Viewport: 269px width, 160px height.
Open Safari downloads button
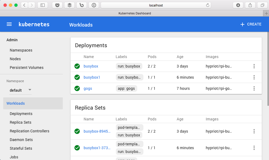238,5
